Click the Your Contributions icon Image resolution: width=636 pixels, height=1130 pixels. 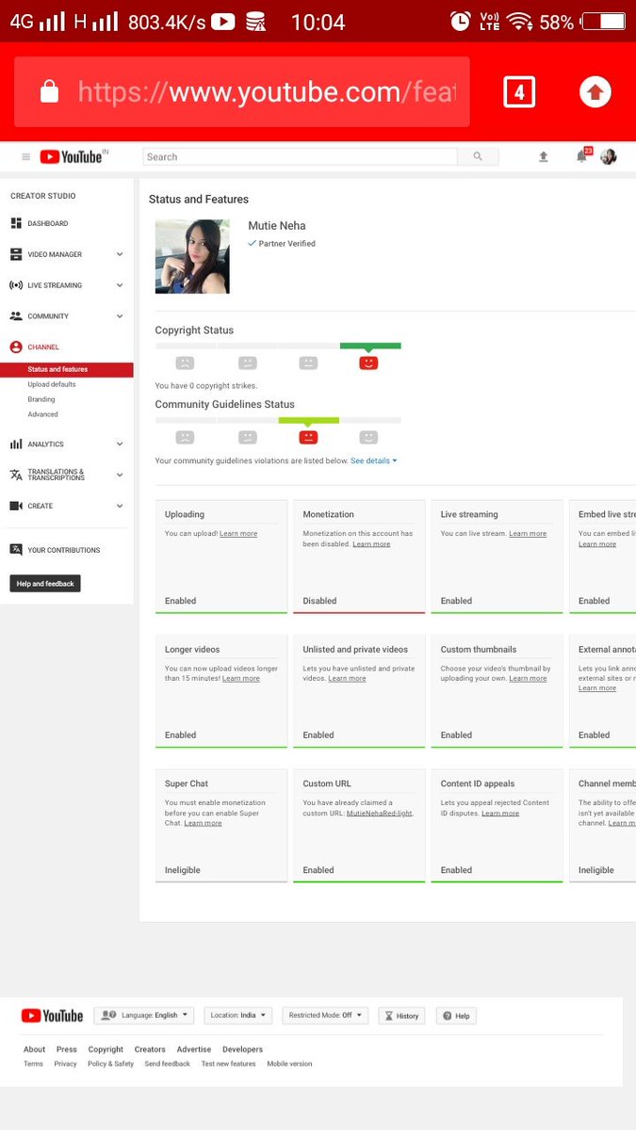(x=16, y=550)
